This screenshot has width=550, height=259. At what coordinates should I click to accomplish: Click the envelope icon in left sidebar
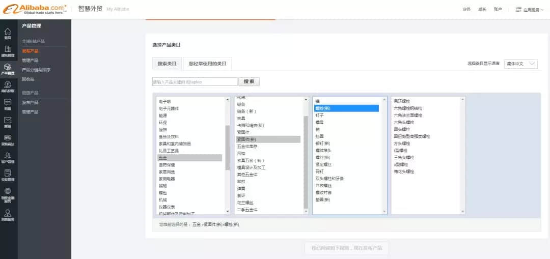(x=8, y=121)
